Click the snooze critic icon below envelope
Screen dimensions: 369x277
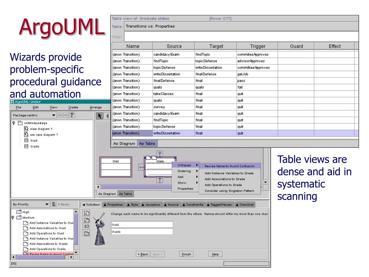click(x=86, y=233)
